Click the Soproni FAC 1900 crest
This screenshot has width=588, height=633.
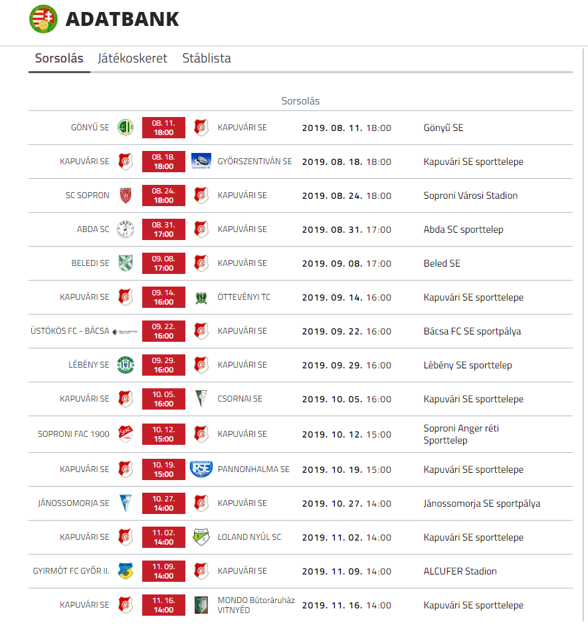click(x=126, y=434)
